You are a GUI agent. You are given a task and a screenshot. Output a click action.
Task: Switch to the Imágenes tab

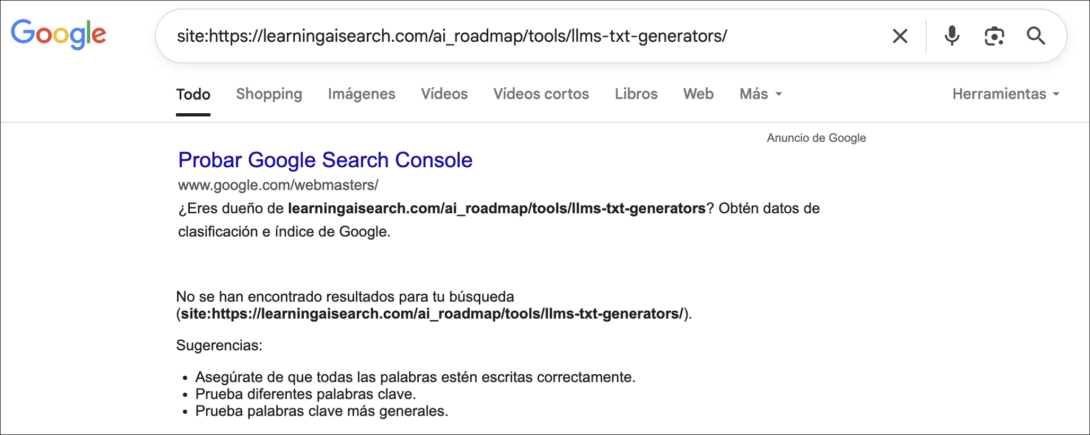point(362,94)
